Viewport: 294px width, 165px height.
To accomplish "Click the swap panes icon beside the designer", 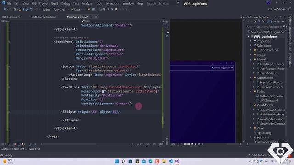I will [167, 27].
